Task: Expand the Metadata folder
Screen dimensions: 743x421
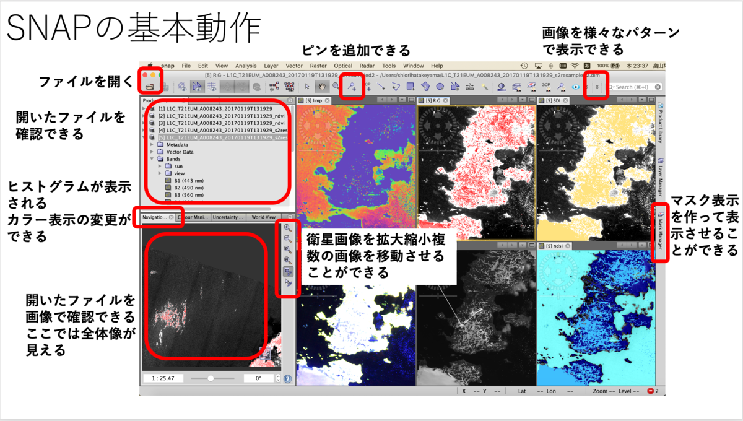Action: [x=152, y=144]
